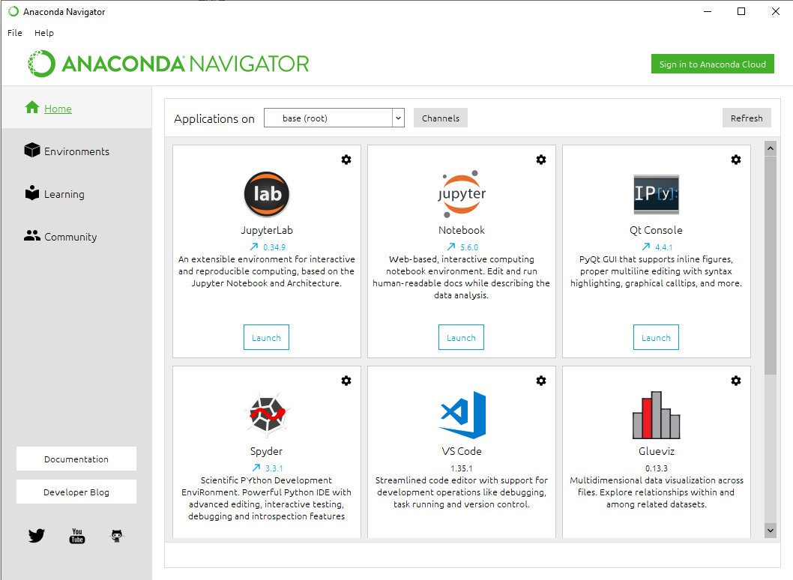The height and width of the screenshot is (580, 793).
Task: Launch JupyterLab
Action: (267, 337)
